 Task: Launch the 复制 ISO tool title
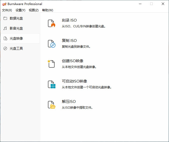pos(69,41)
